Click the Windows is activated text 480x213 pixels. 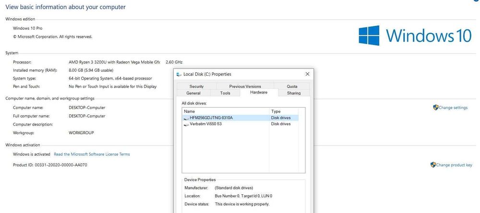(x=32, y=155)
